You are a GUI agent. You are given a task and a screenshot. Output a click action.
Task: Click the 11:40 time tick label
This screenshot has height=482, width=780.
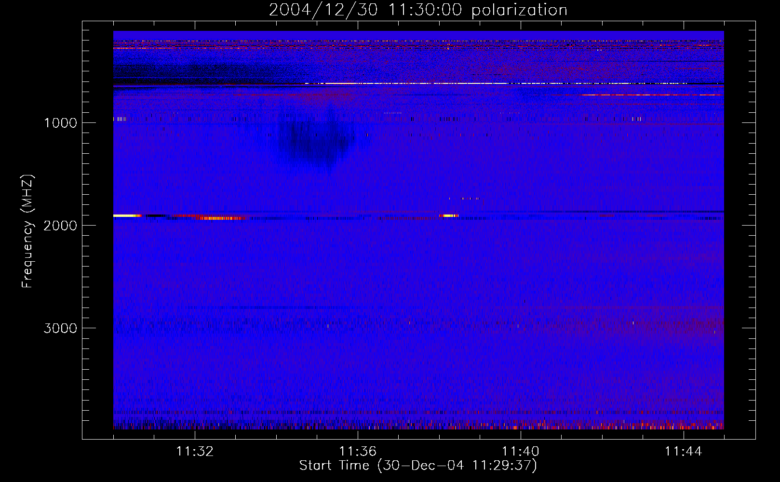[521, 452]
